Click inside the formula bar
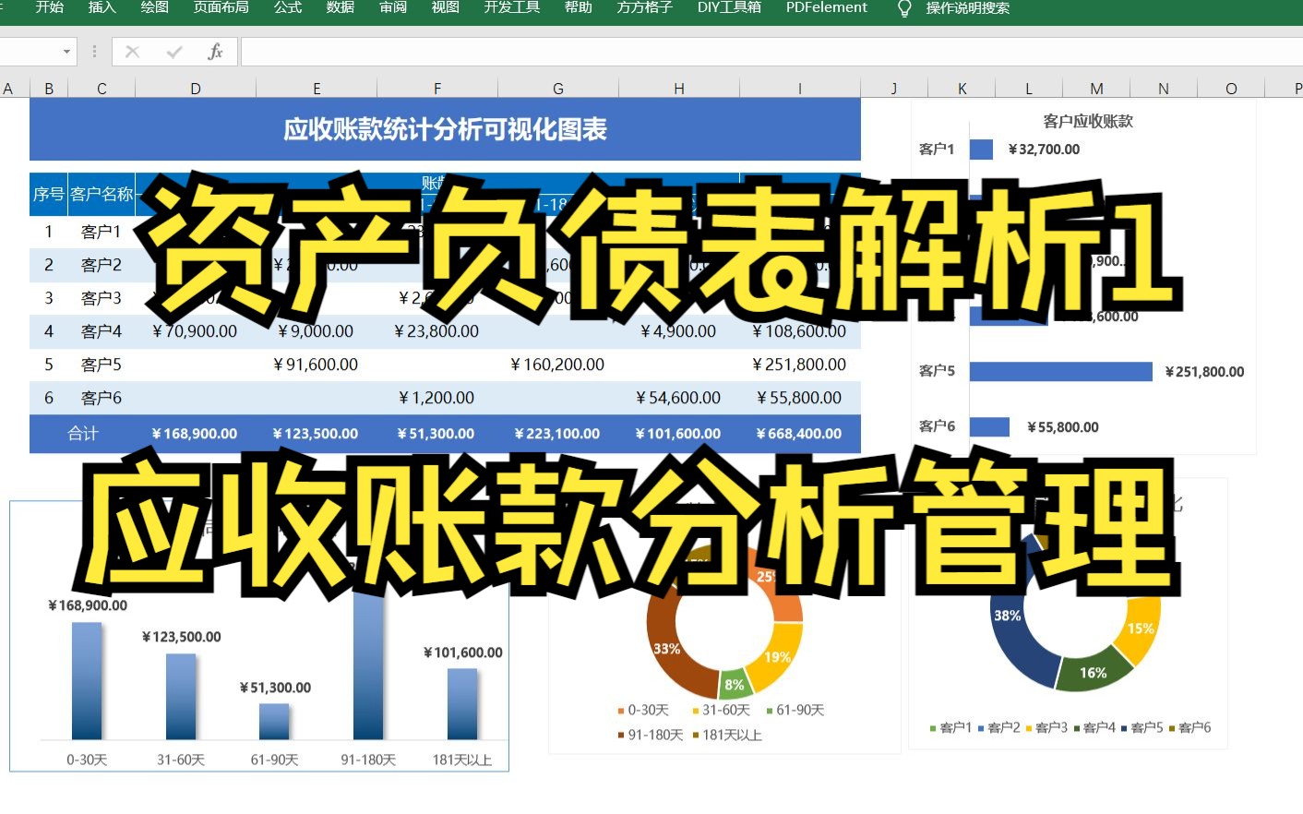This screenshot has width=1303, height=814. tap(646, 51)
